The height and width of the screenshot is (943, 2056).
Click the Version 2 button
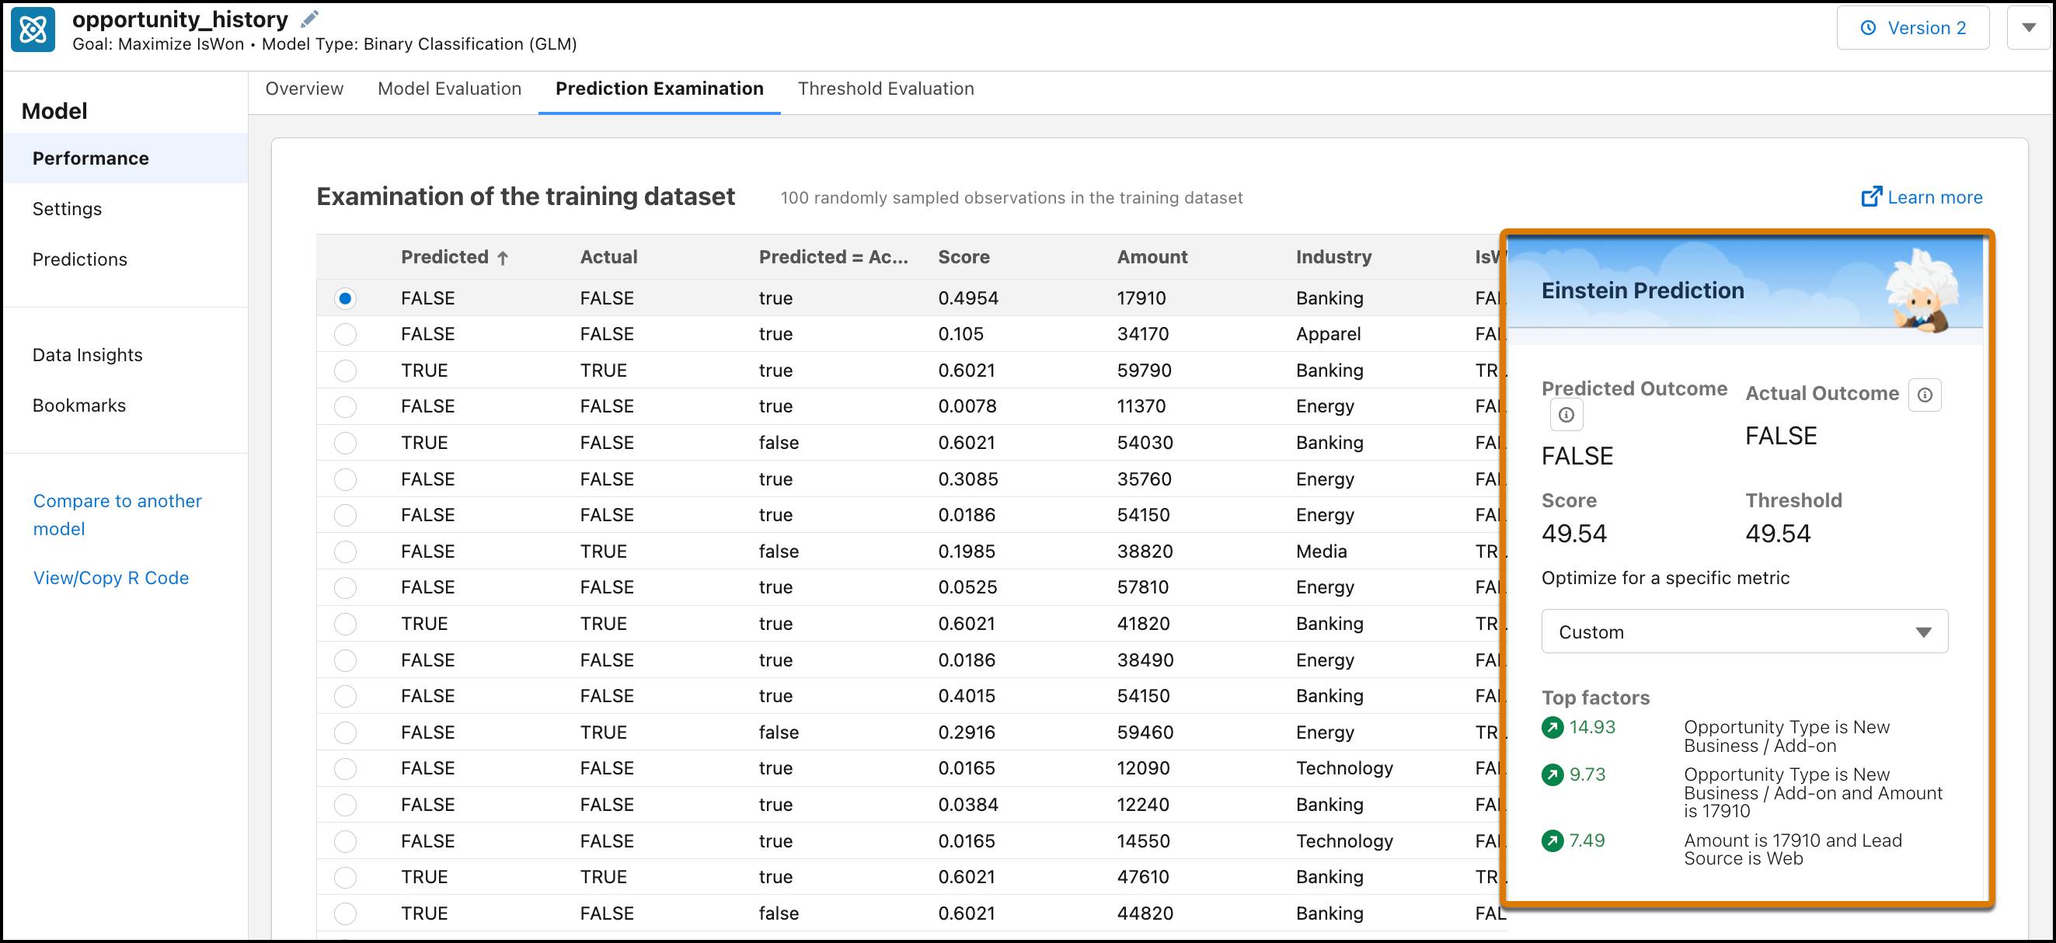tap(1912, 28)
